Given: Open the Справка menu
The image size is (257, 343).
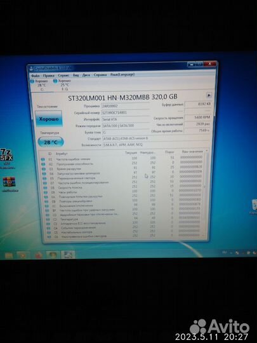Looking at the screenshot, I should tap(100, 74).
